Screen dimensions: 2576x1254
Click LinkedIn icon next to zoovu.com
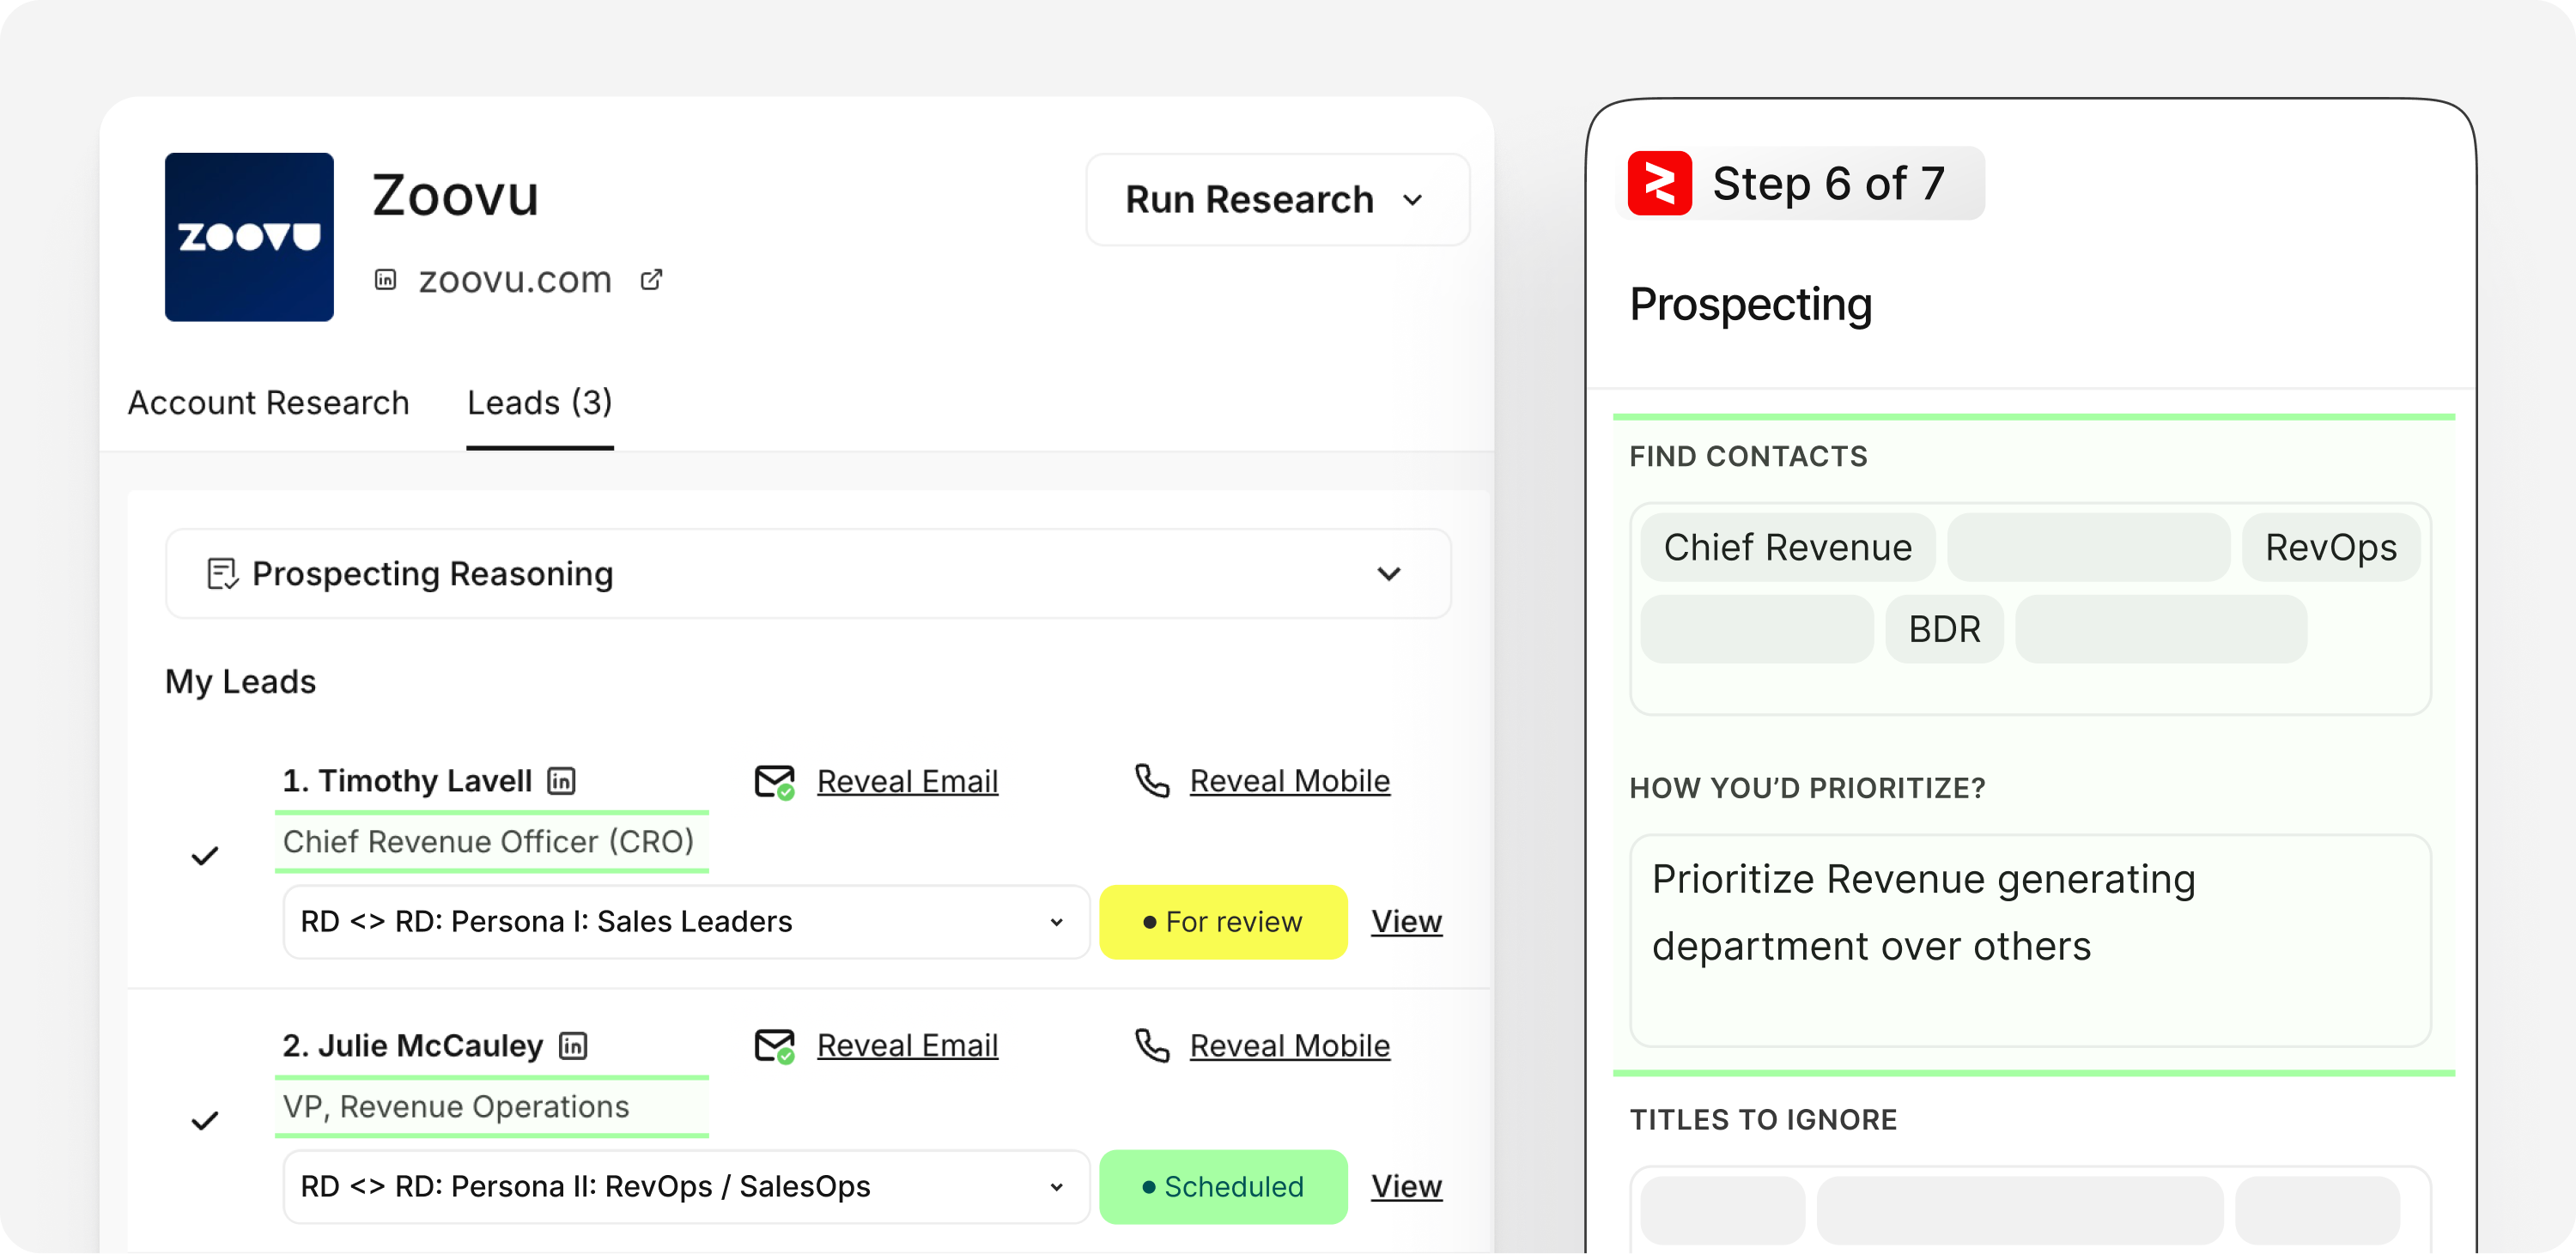[x=386, y=280]
